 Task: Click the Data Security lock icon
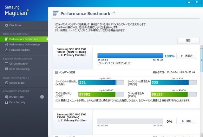tap(7, 102)
